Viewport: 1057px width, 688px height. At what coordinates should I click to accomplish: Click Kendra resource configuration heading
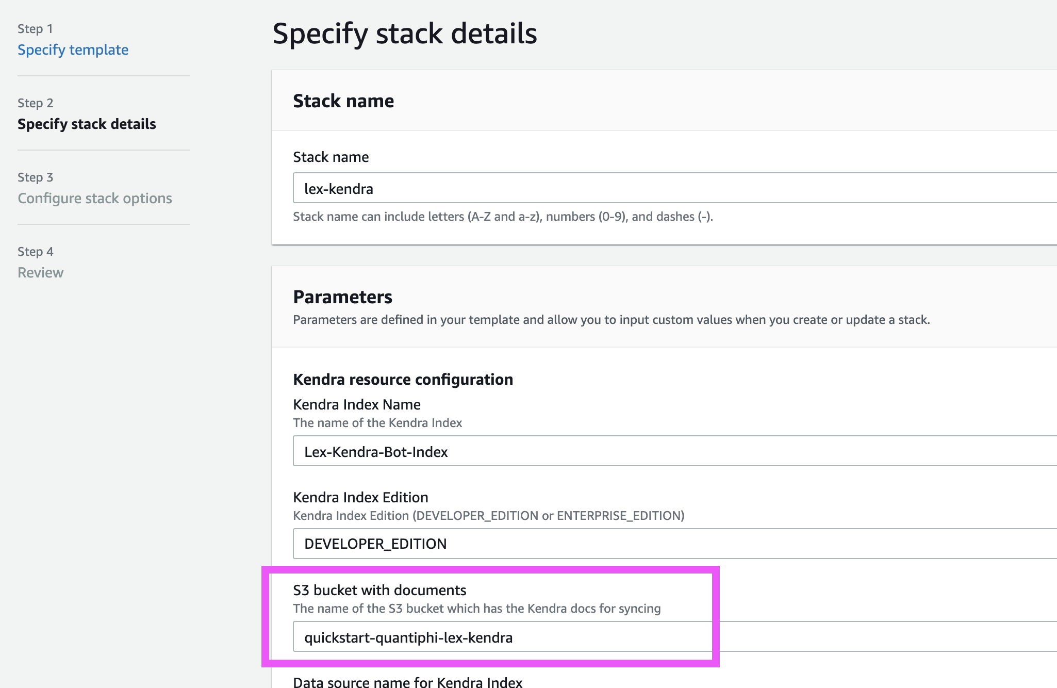click(403, 380)
